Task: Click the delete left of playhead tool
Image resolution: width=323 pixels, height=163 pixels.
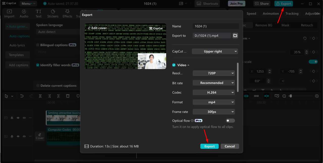Action: coord(49,96)
